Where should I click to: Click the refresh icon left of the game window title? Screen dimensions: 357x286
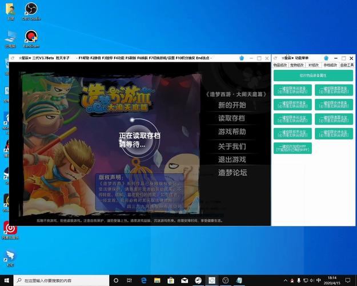click(x=13, y=58)
